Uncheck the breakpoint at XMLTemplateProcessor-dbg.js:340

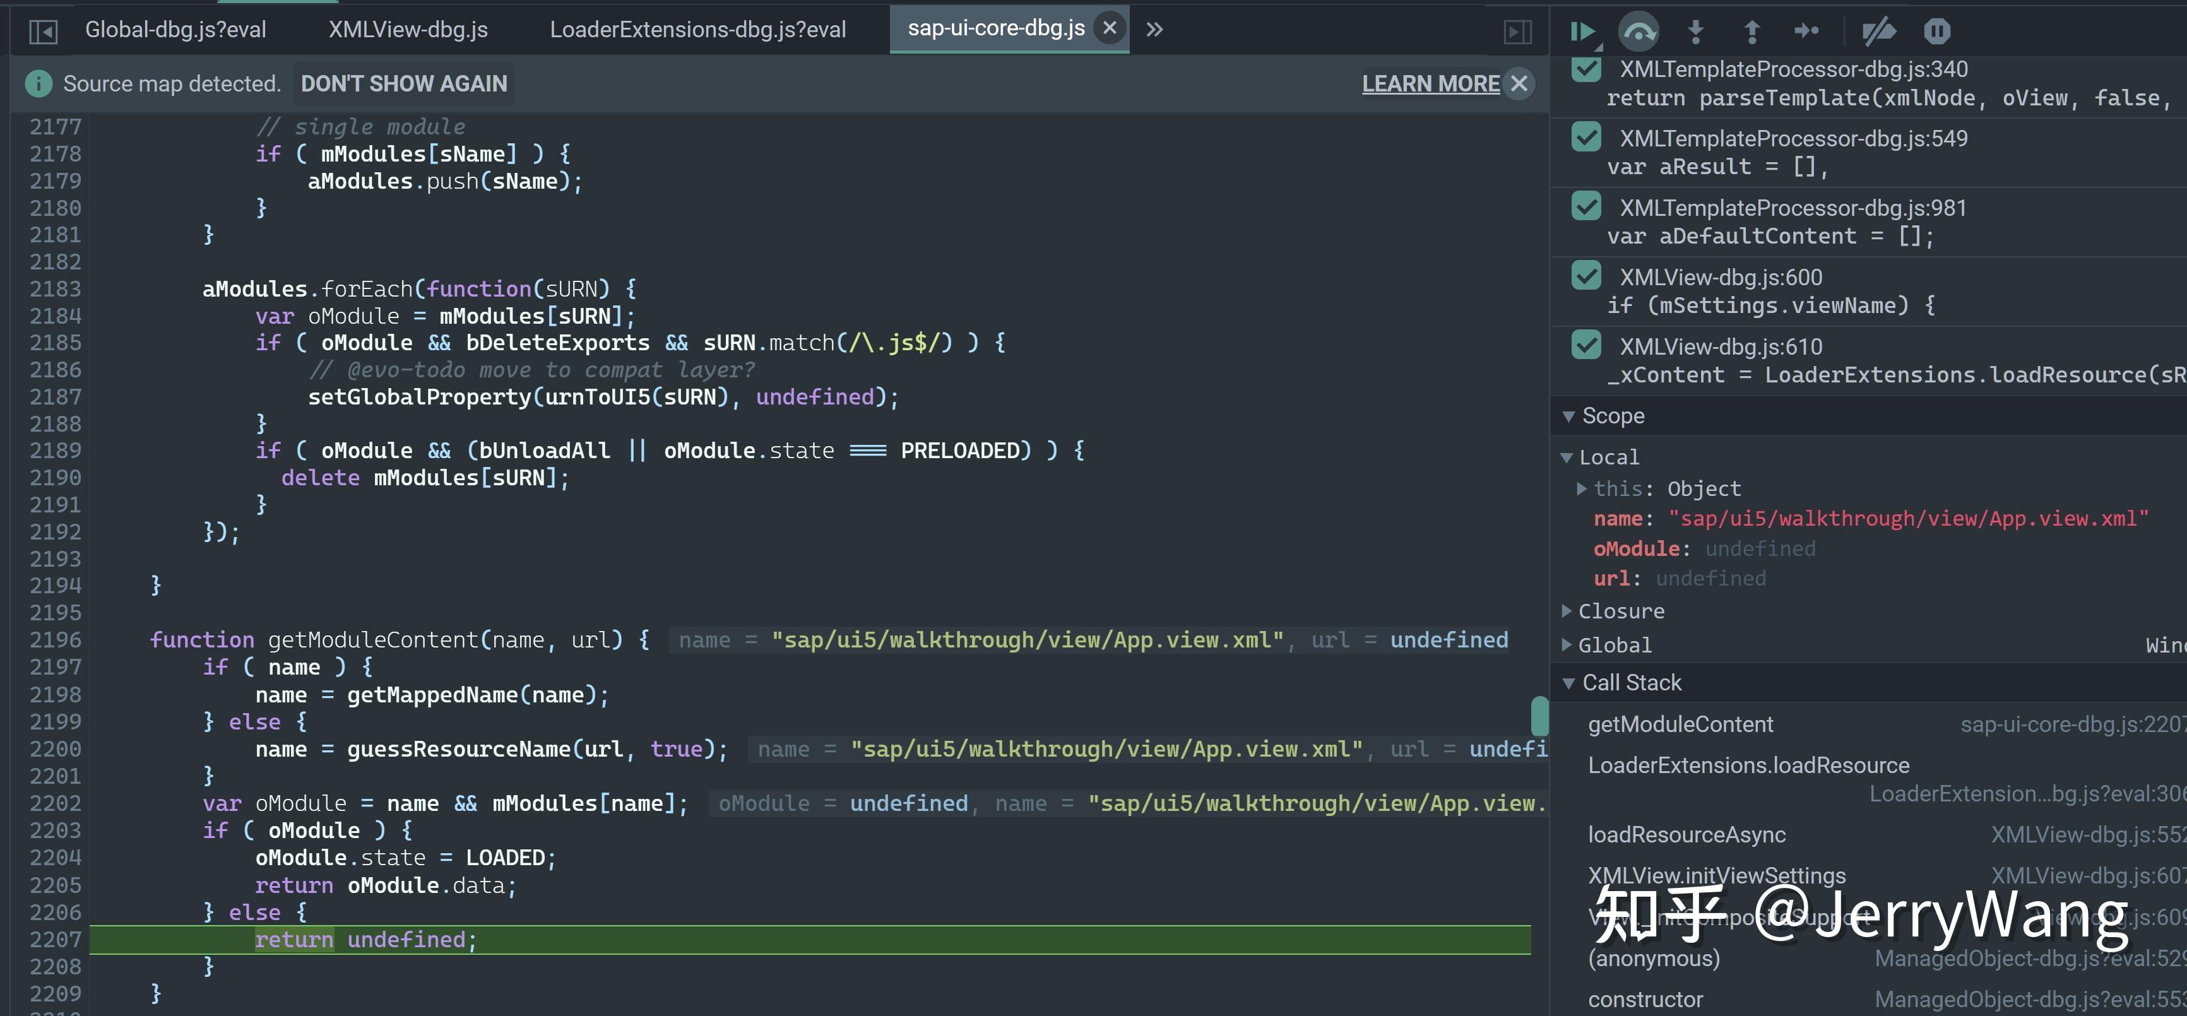(1586, 71)
